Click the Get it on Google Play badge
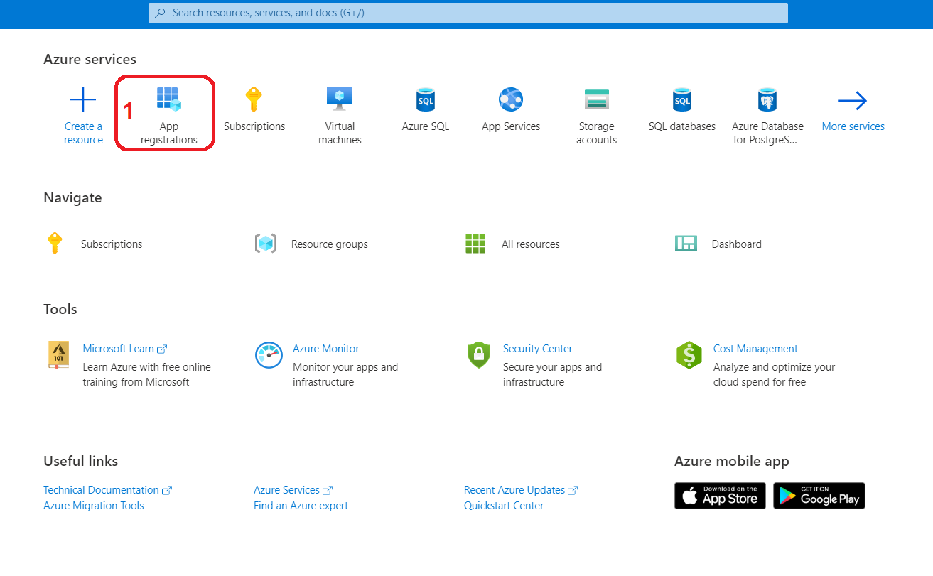The image size is (933, 576). pyautogui.click(x=819, y=496)
